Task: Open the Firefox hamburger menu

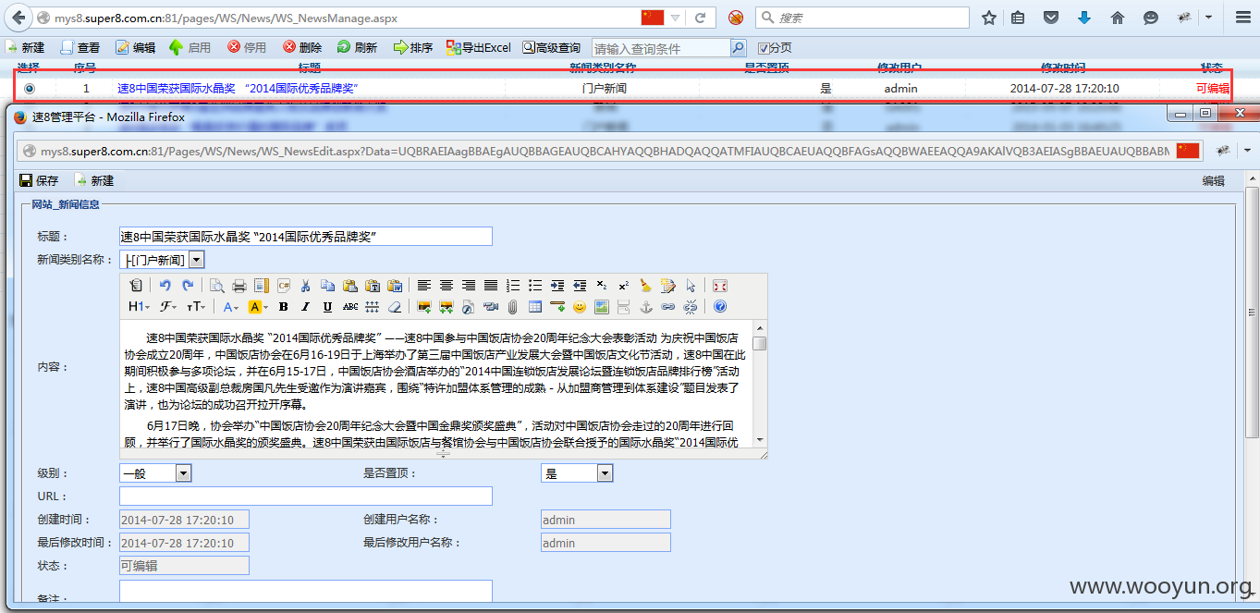Action: (1242, 18)
